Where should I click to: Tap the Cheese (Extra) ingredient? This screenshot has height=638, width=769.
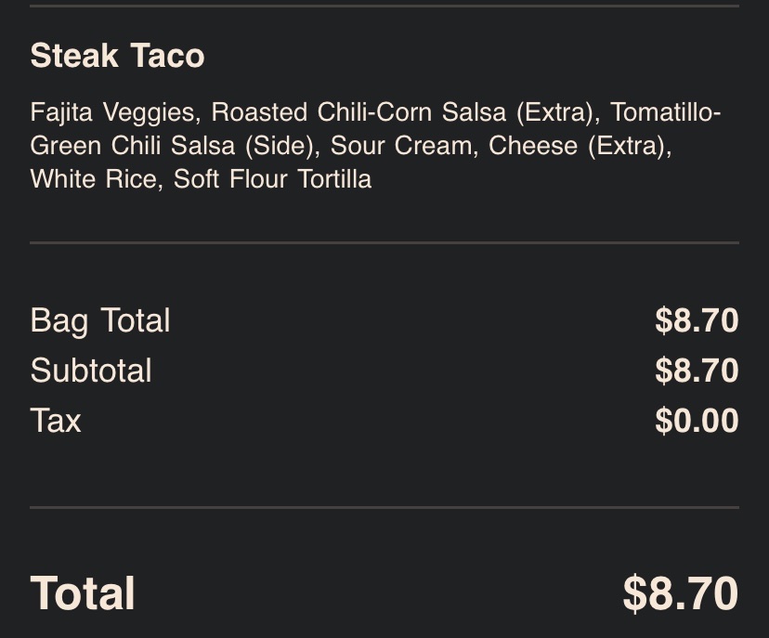click(x=579, y=146)
